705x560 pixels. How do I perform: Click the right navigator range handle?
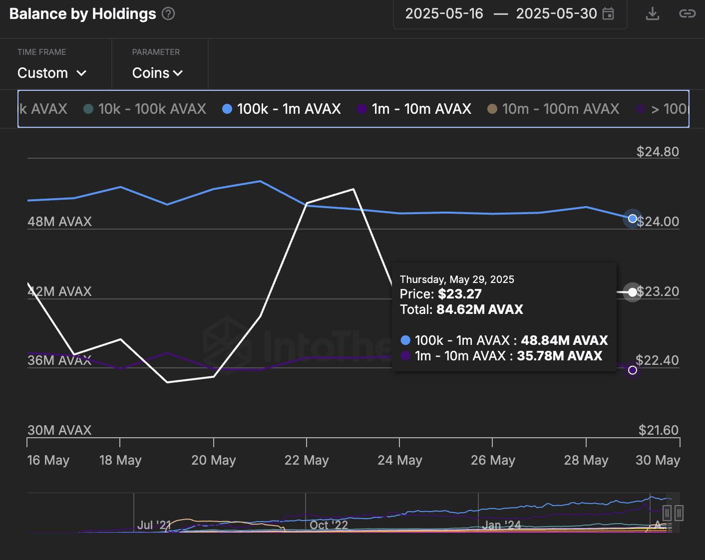click(679, 513)
